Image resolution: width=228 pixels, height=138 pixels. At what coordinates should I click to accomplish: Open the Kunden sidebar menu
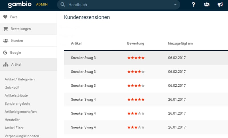pyautogui.click(x=17, y=41)
